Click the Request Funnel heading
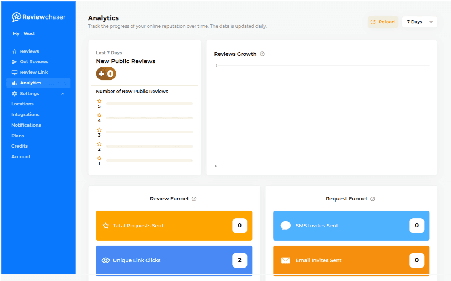This screenshot has height=281, width=451. click(346, 199)
